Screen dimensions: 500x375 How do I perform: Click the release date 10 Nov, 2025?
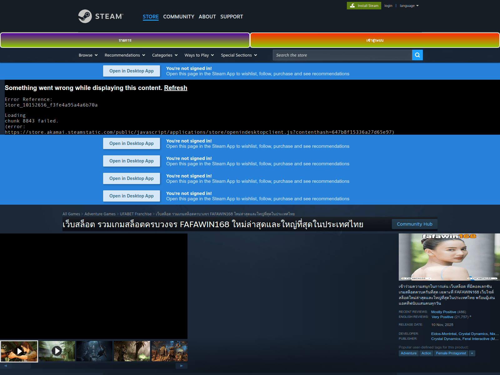442,325
